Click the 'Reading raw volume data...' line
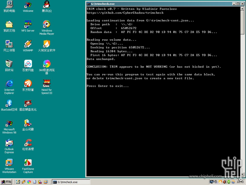 [111, 40]
